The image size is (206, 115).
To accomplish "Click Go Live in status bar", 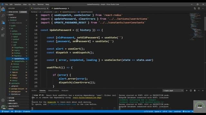I will pyautogui.click(x=186, y=111).
